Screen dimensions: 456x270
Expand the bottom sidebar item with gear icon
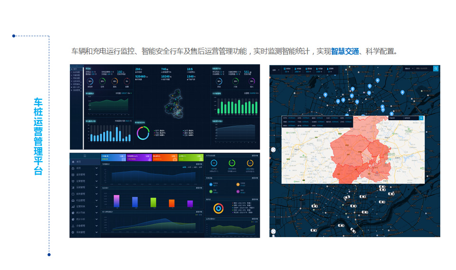pyautogui.click(x=96, y=232)
